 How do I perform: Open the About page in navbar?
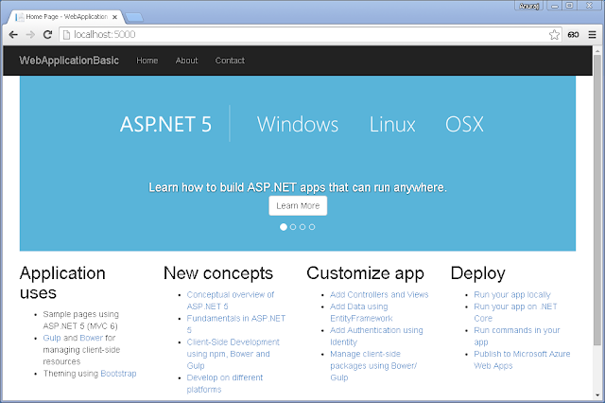187,61
